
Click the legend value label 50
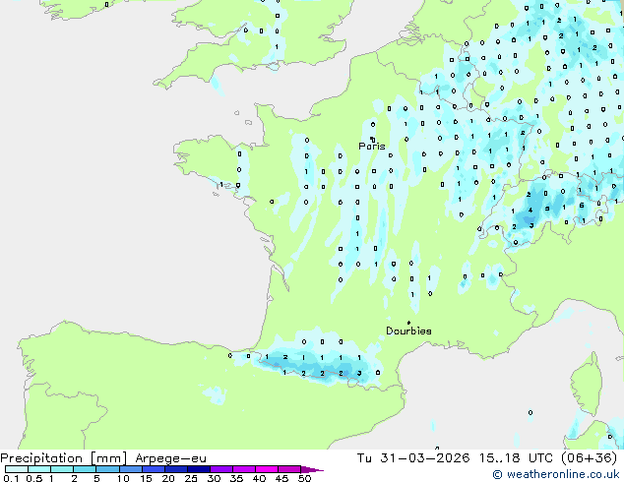(304, 478)
